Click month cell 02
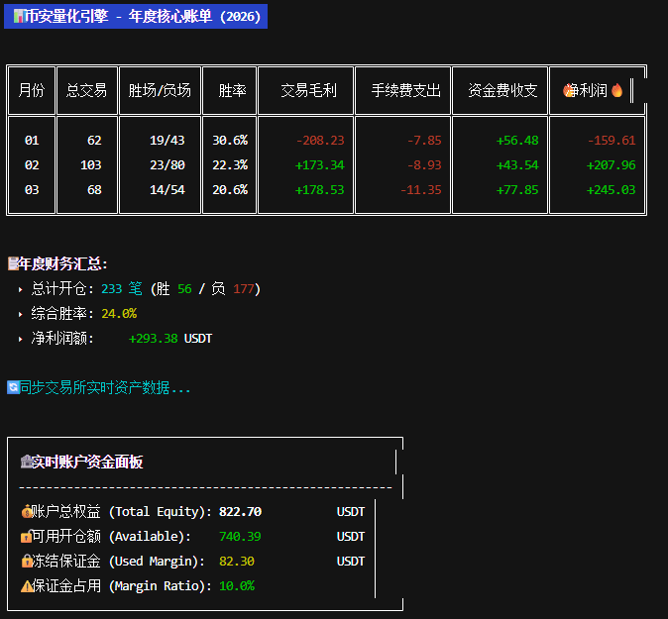The image size is (668, 619). tap(32, 164)
